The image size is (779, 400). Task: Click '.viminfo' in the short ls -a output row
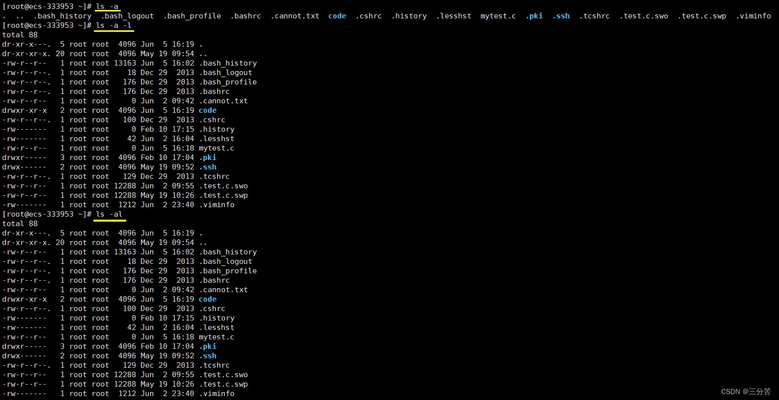pos(753,16)
